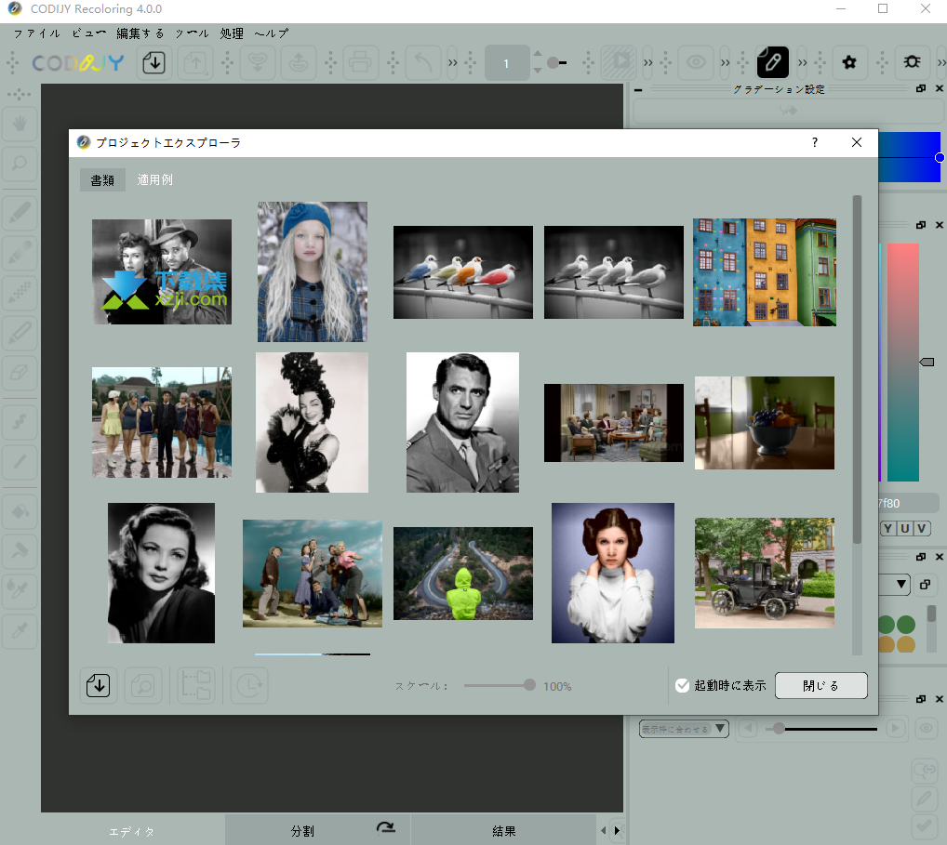Open the vintage car thumbnail
The height and width of the screenshot is (845, 947).
tap(765, 573)
